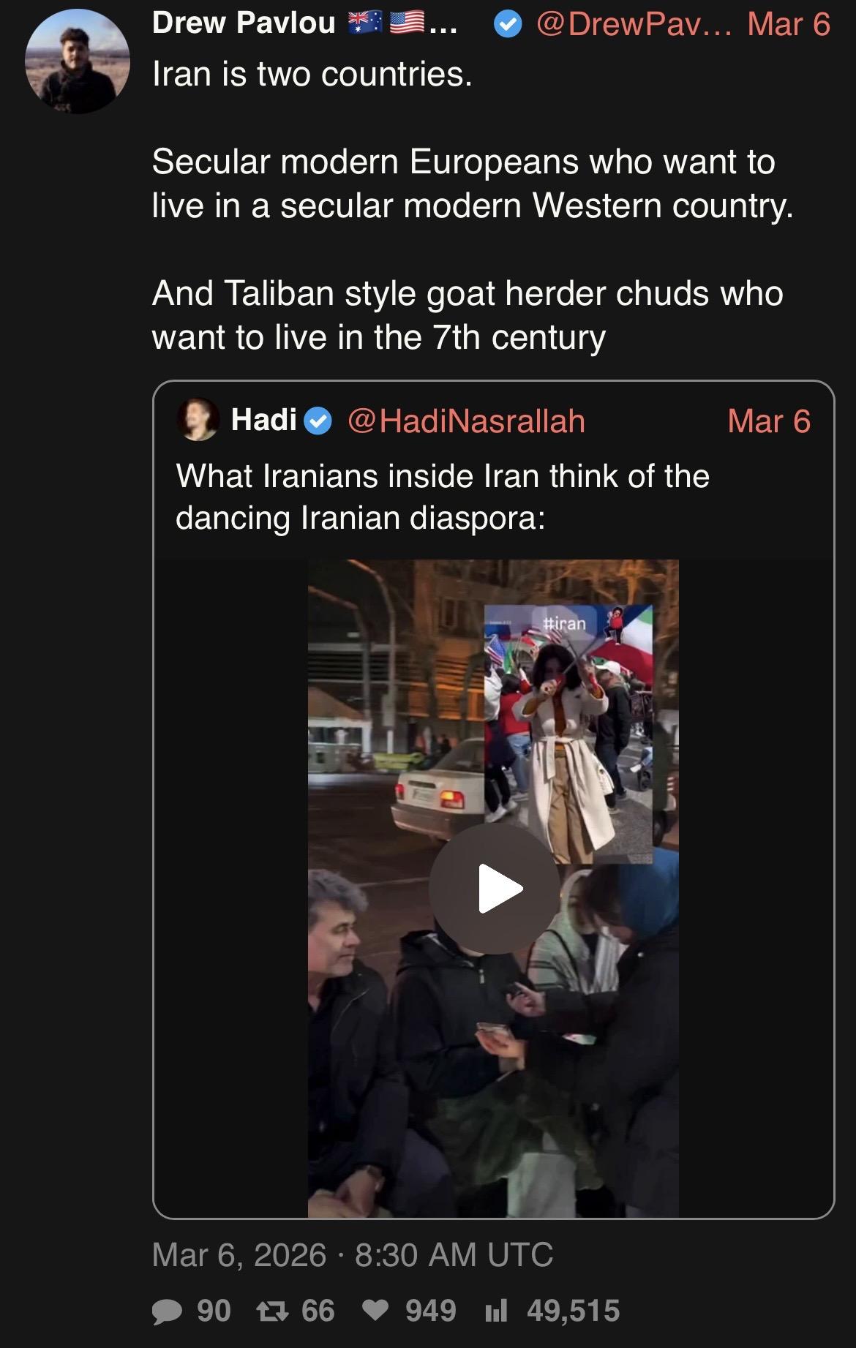Click the 949 likes count
Screen dimensions: 856x1348
[x=431, y=1311]
